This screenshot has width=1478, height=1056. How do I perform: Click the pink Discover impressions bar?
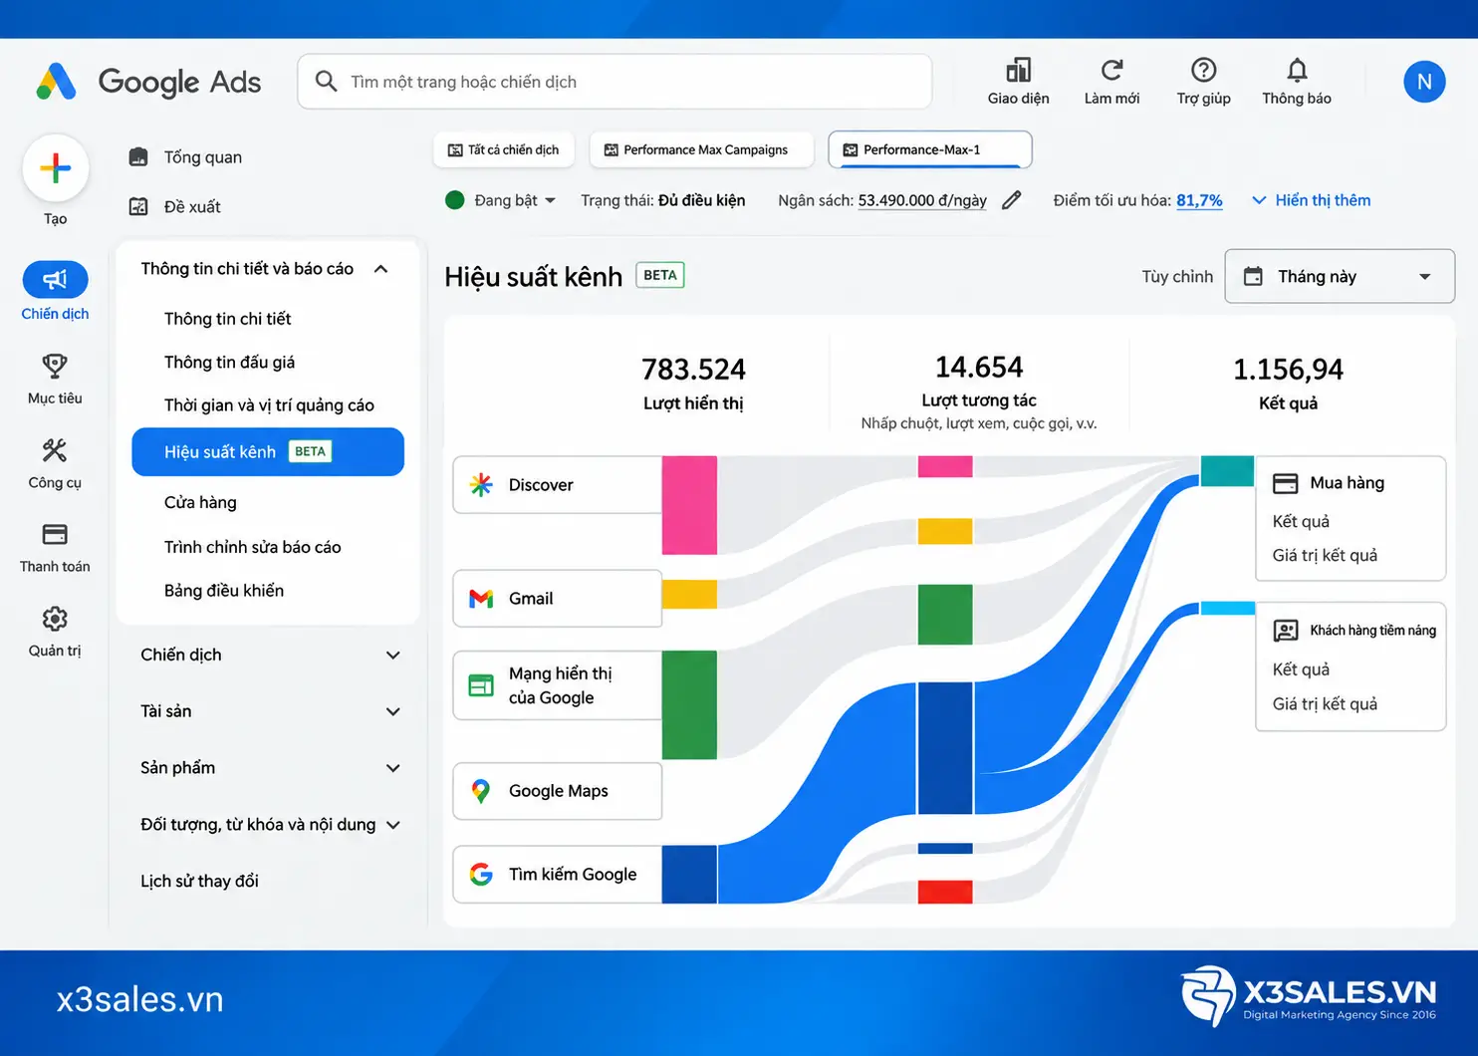pyautogui.click(x=689, y=505)
